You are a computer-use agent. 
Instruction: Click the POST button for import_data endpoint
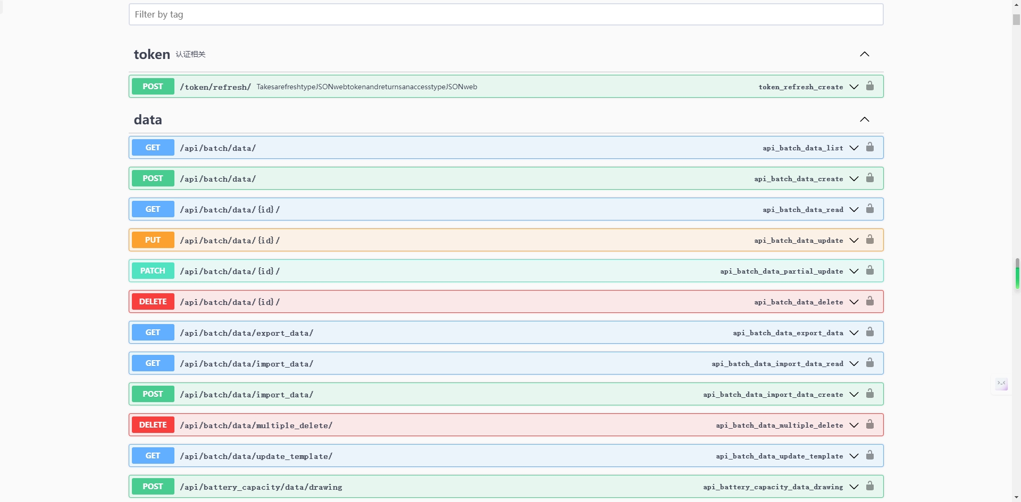[x=153, y=394]
